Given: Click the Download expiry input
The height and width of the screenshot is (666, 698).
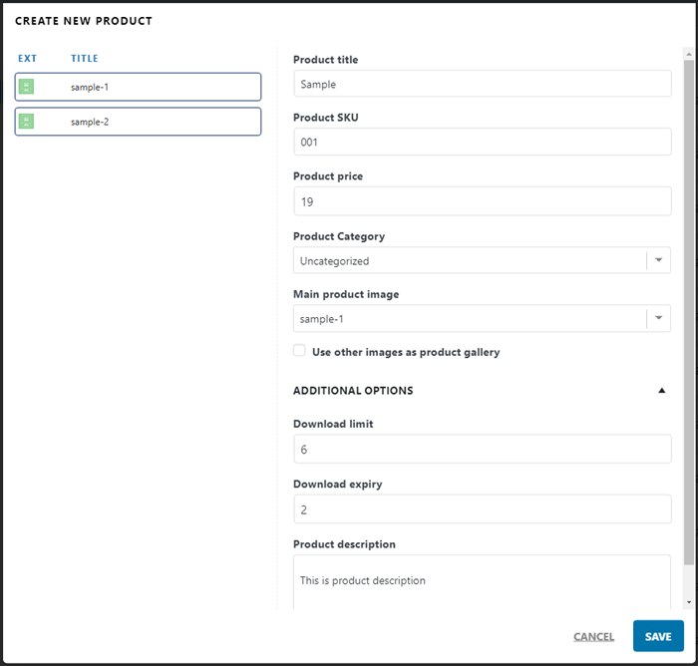Looking at the screenshot, I should point(482,509).
